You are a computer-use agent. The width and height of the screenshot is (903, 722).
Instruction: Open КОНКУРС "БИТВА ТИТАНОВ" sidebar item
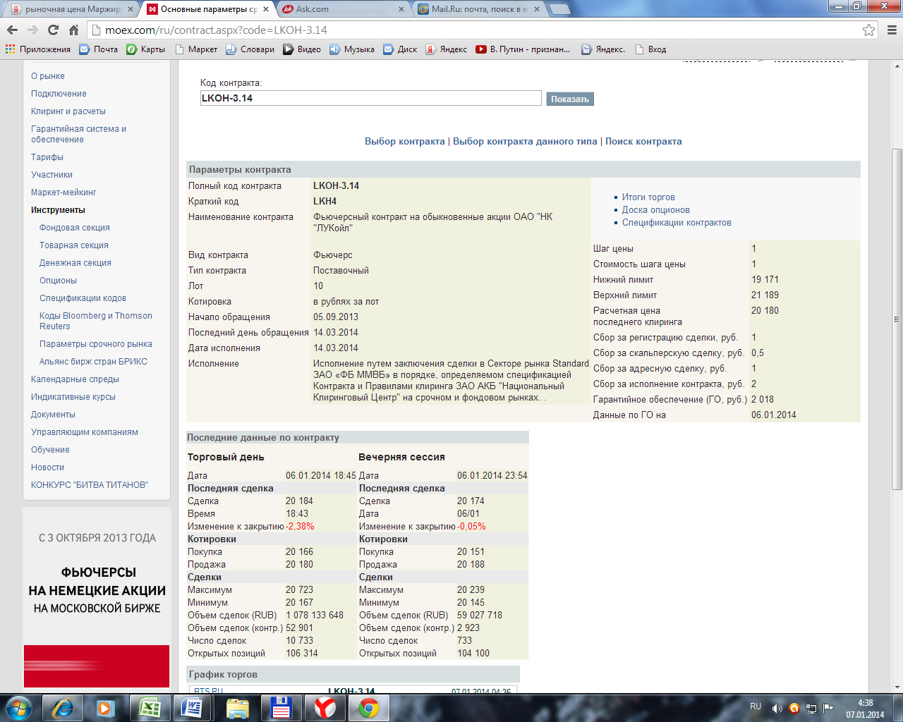point(90,485)
